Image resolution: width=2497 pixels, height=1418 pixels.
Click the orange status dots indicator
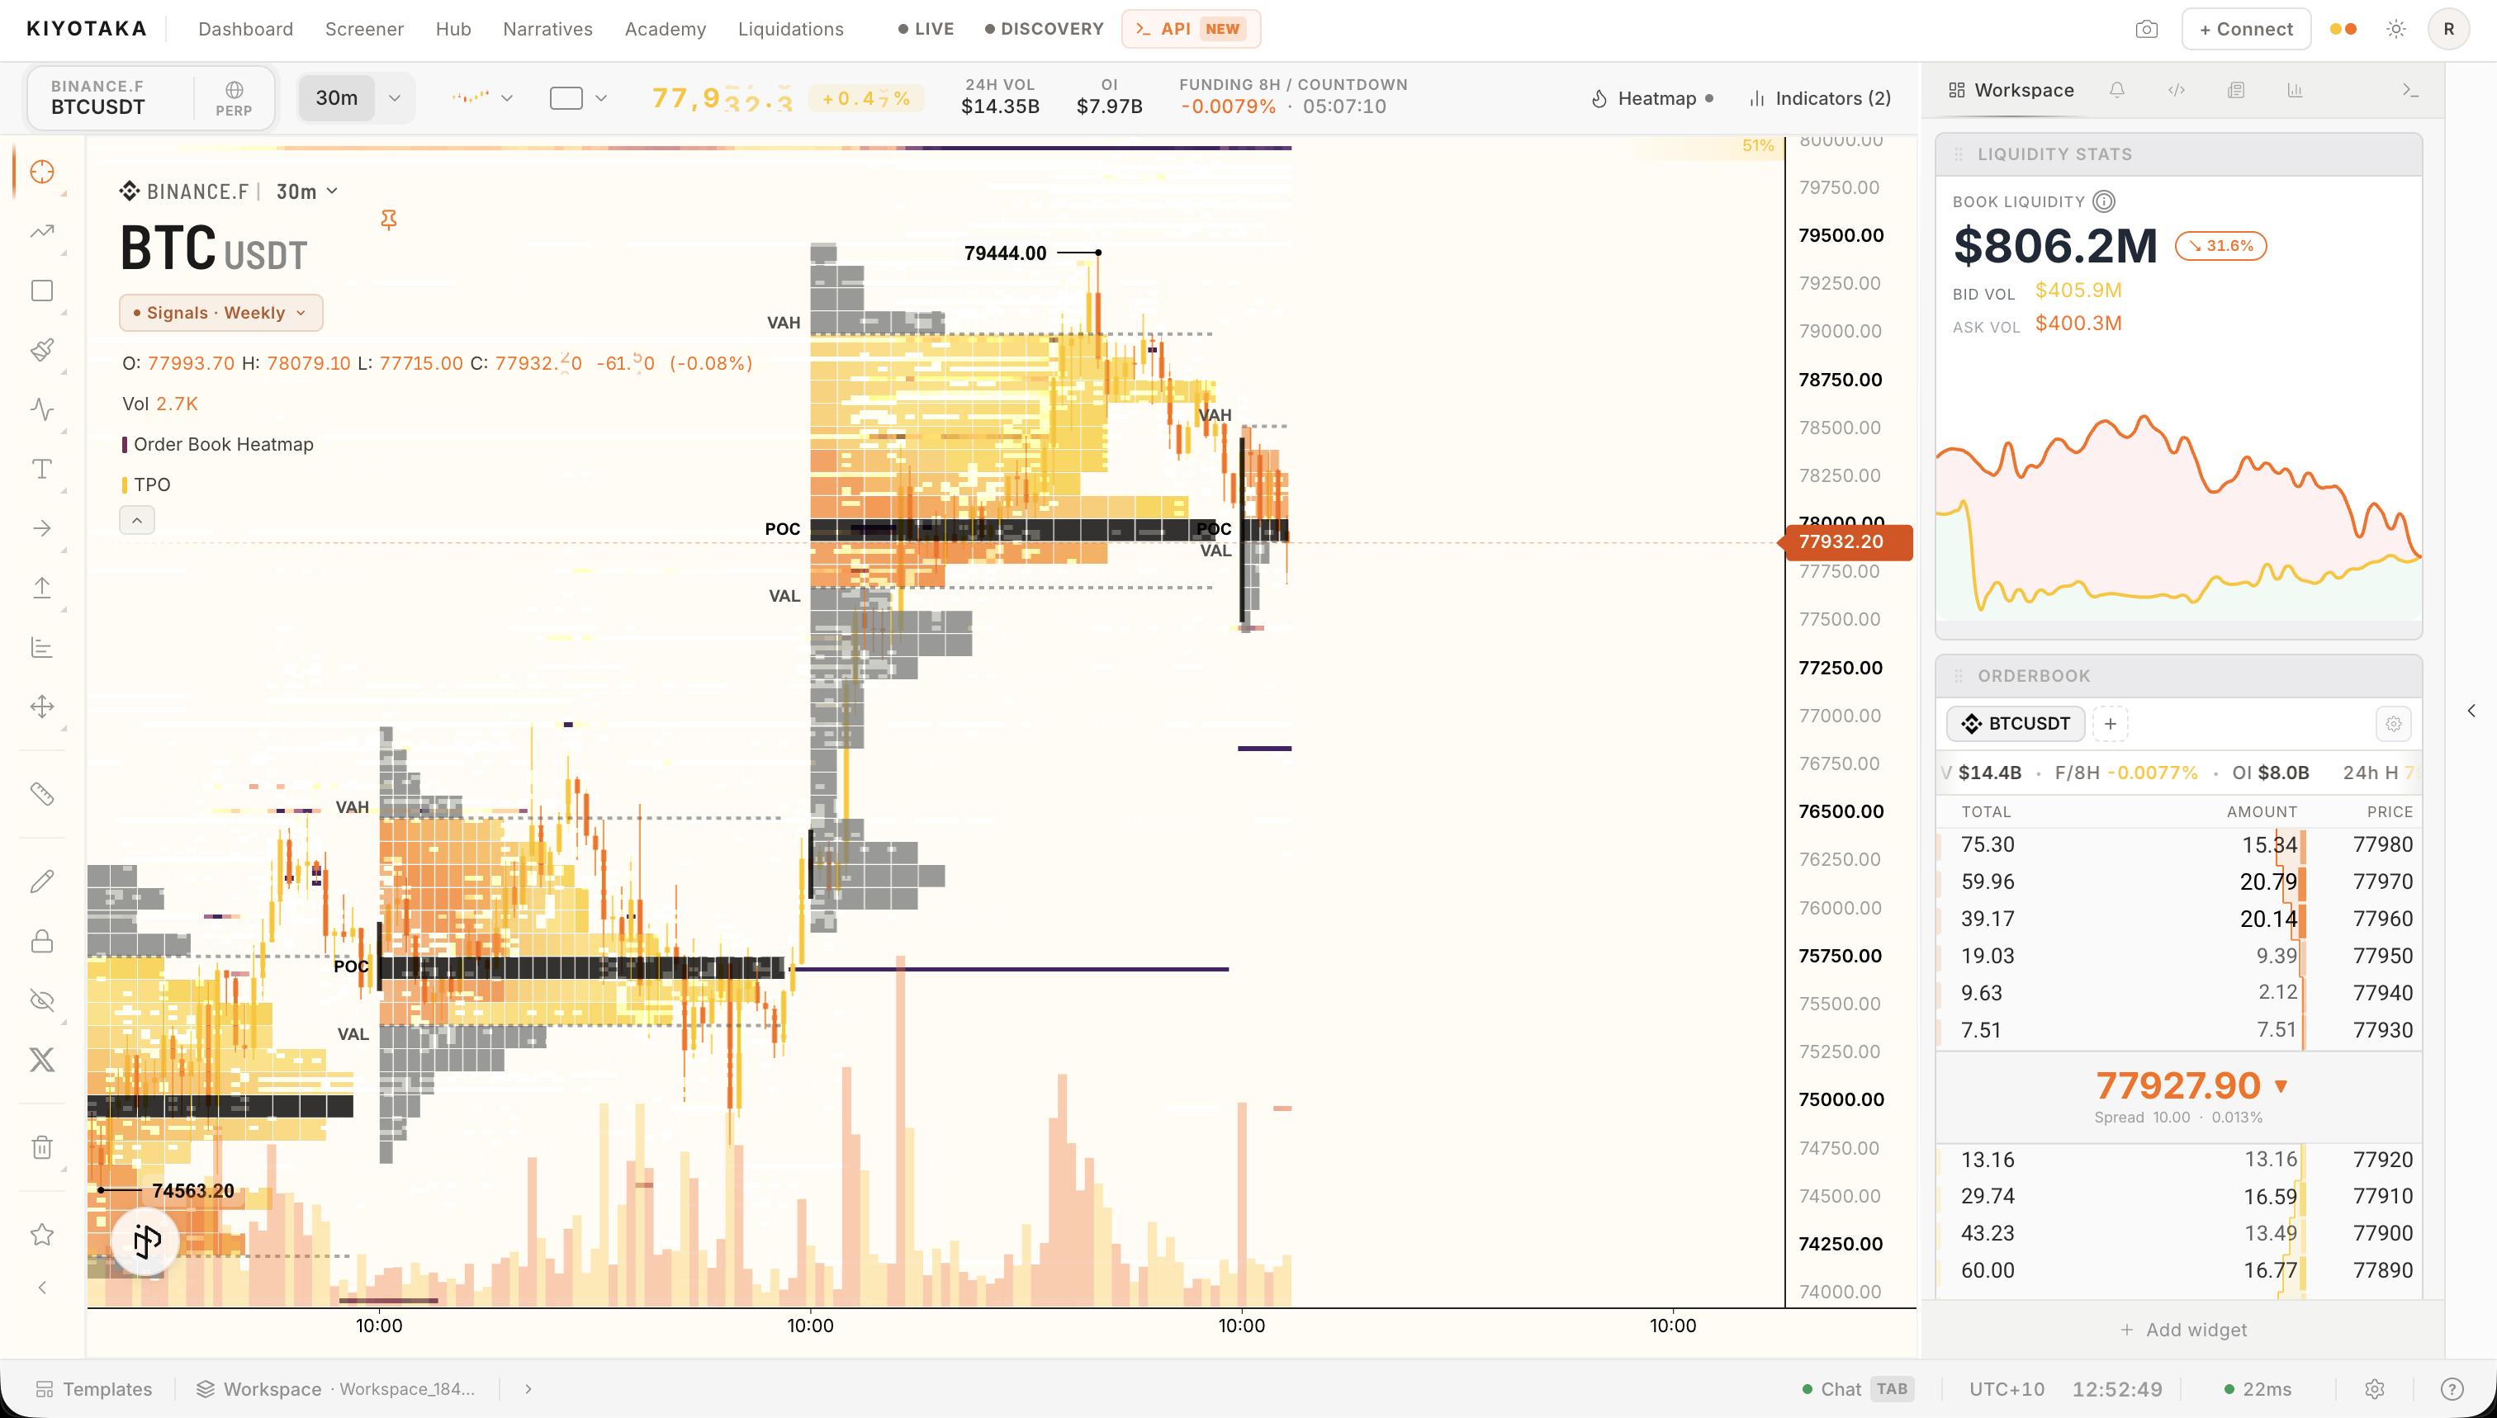tap(2343, 29)
